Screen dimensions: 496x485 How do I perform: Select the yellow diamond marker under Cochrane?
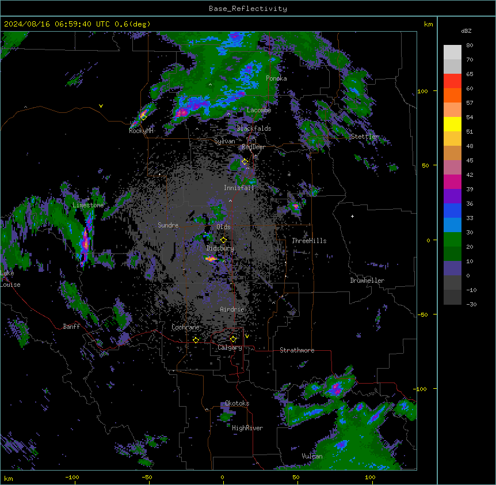coord(196,340)
